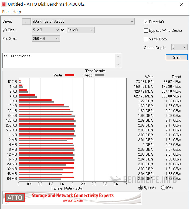Click the 85.97 MB/s read value

(x=172, y=82)
